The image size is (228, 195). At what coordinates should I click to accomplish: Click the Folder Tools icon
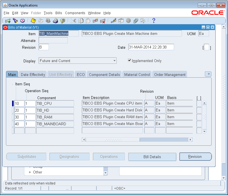143,21
